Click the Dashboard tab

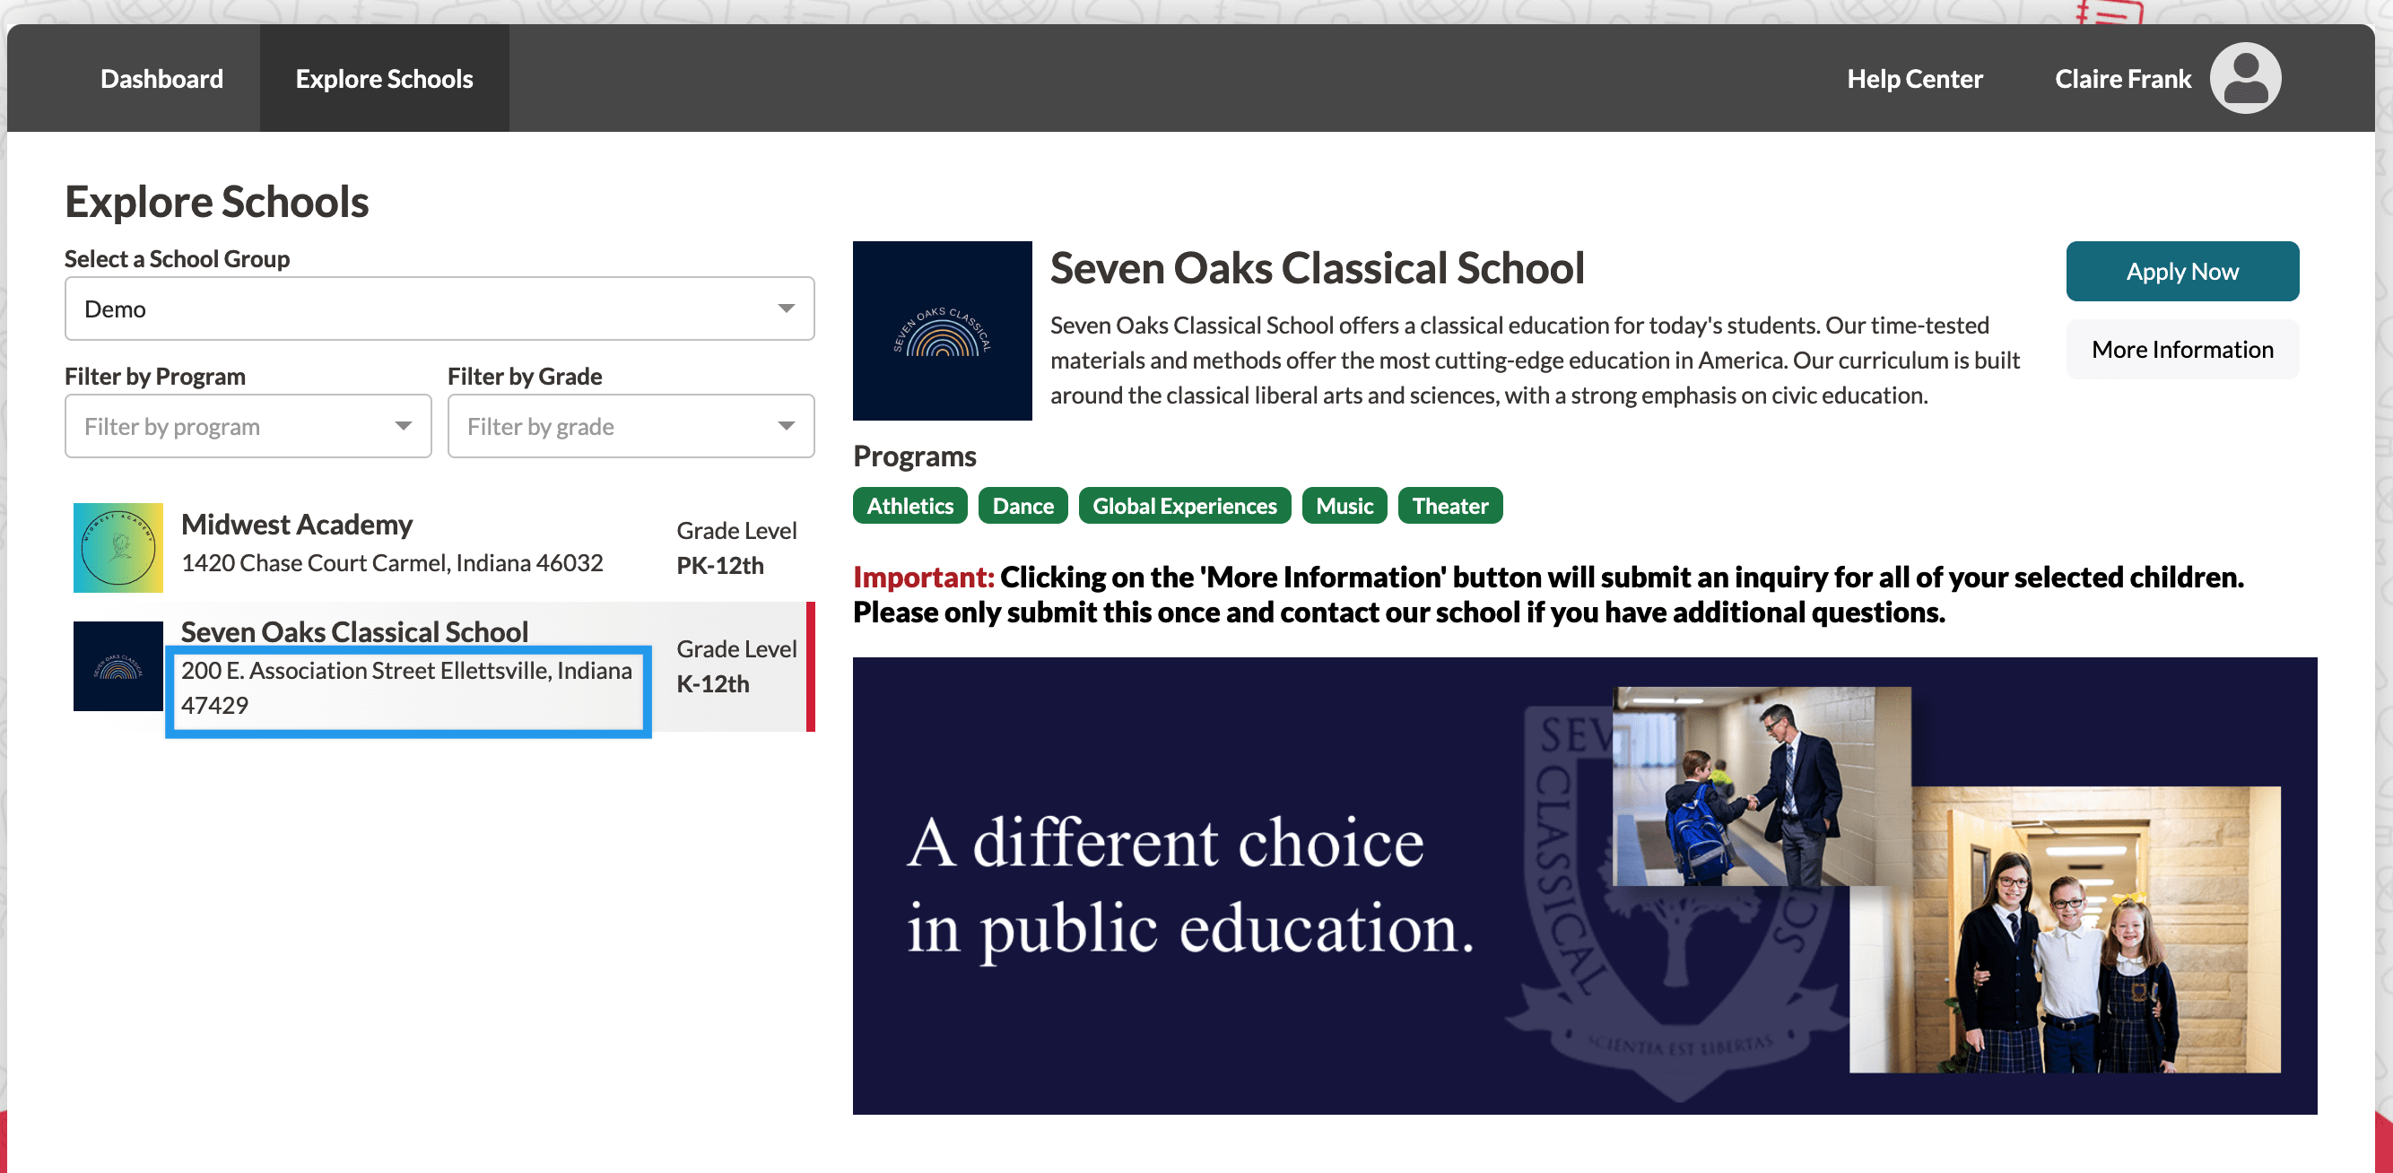point(161,78)
